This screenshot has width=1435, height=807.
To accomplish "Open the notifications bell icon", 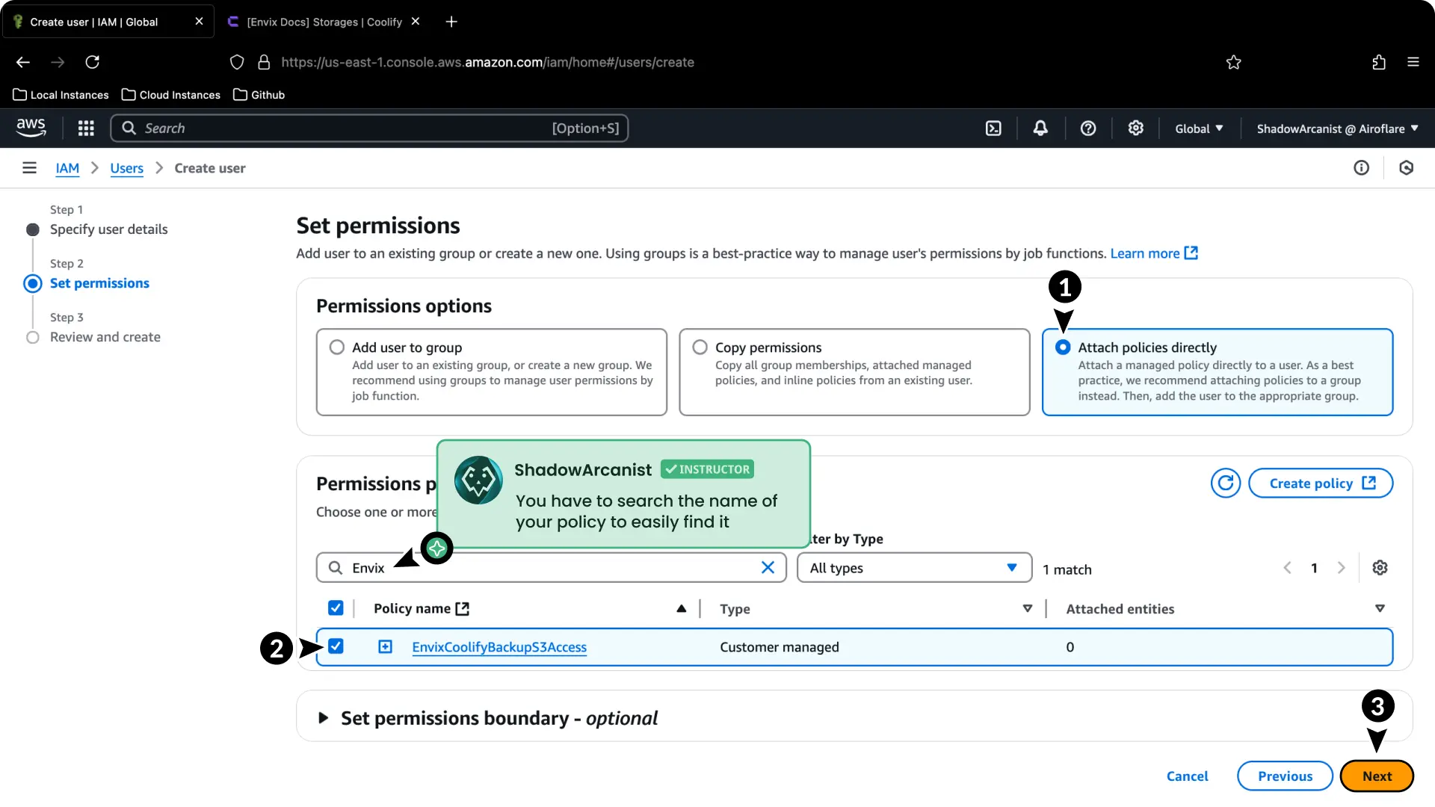I will pyautogui.click(x=1040, y=128).
